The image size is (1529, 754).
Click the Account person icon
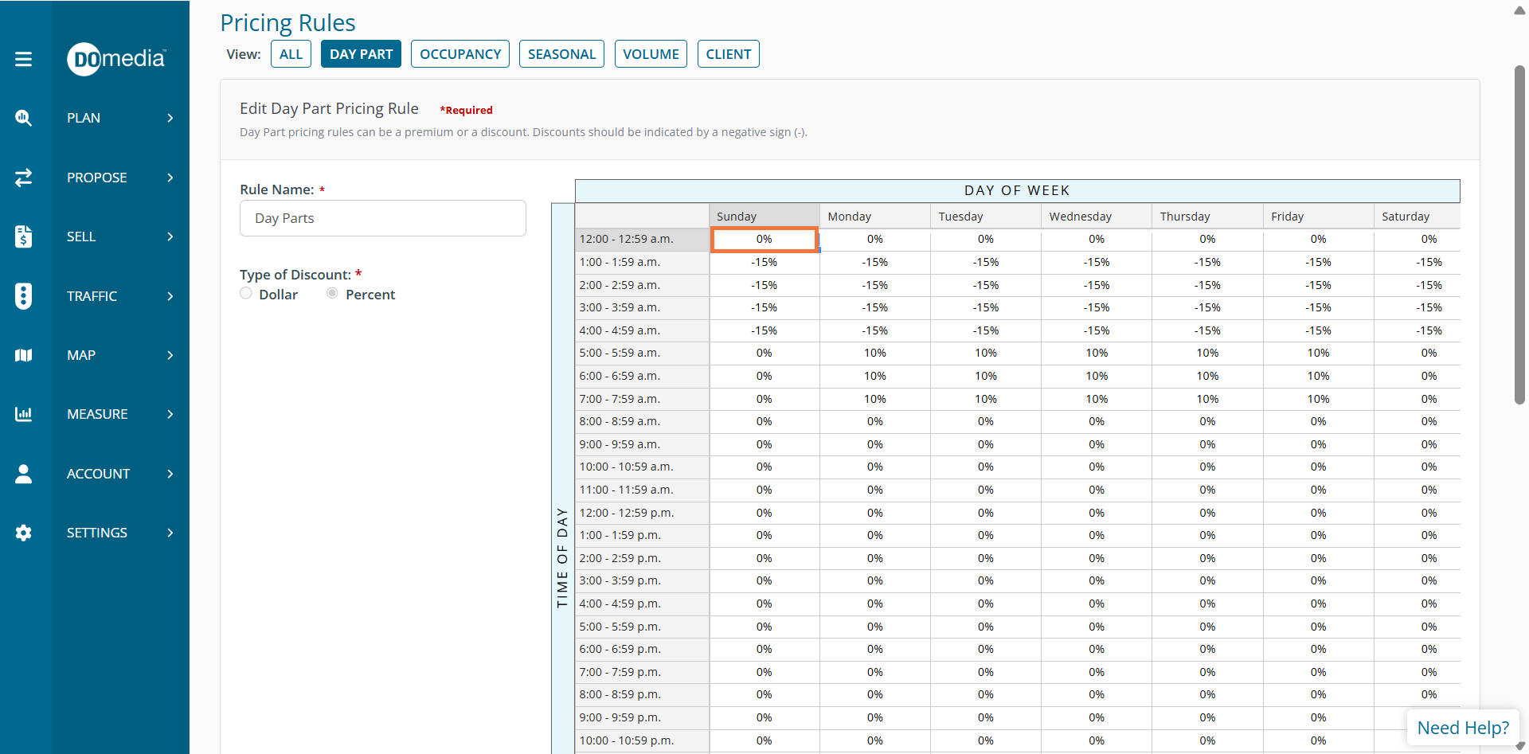24,474
